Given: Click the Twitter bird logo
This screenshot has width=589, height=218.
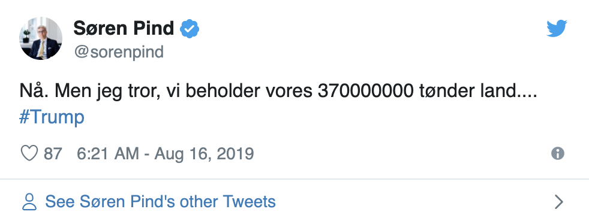Looking at the screenshot, I should pyautogui.click(x=557, y=29).
